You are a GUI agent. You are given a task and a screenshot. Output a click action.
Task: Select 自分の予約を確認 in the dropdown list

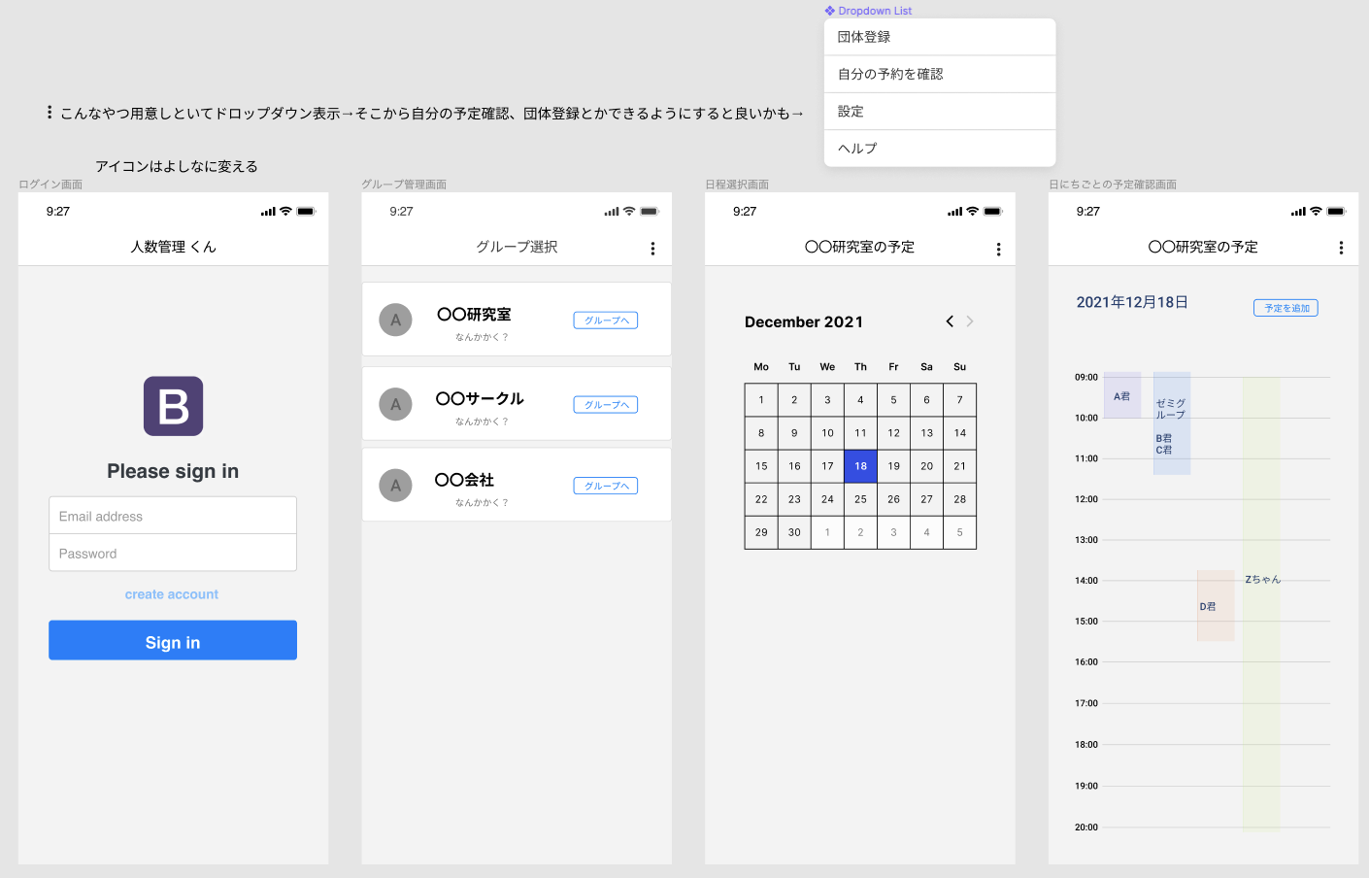click(940, 74)
